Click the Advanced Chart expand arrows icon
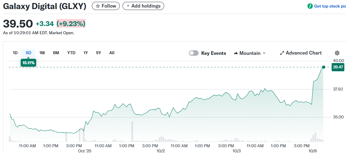Image resolution: width=346 pixels, height=153 pixels. pyautogui.click(x=282, y=53)
